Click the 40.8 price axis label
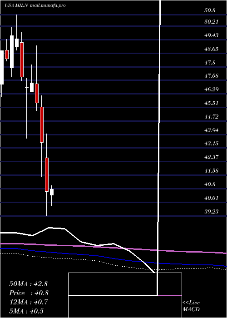This screenshot has height=318, width=227. [210, 184]
